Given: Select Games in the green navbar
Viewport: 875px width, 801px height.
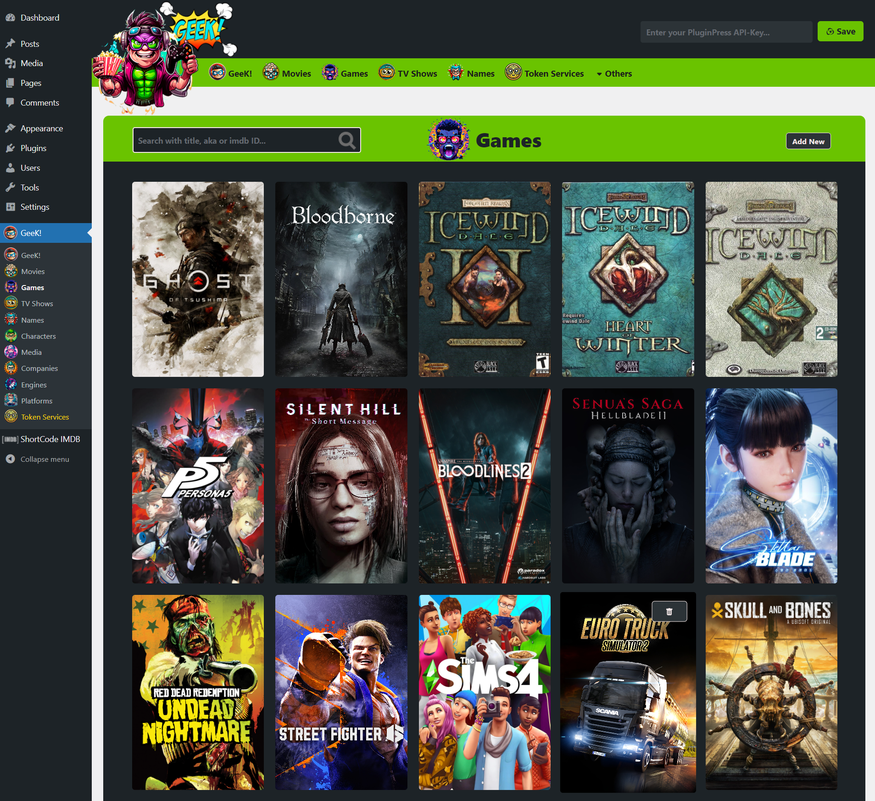Looking at the screenshot, I should click(345, 73).
